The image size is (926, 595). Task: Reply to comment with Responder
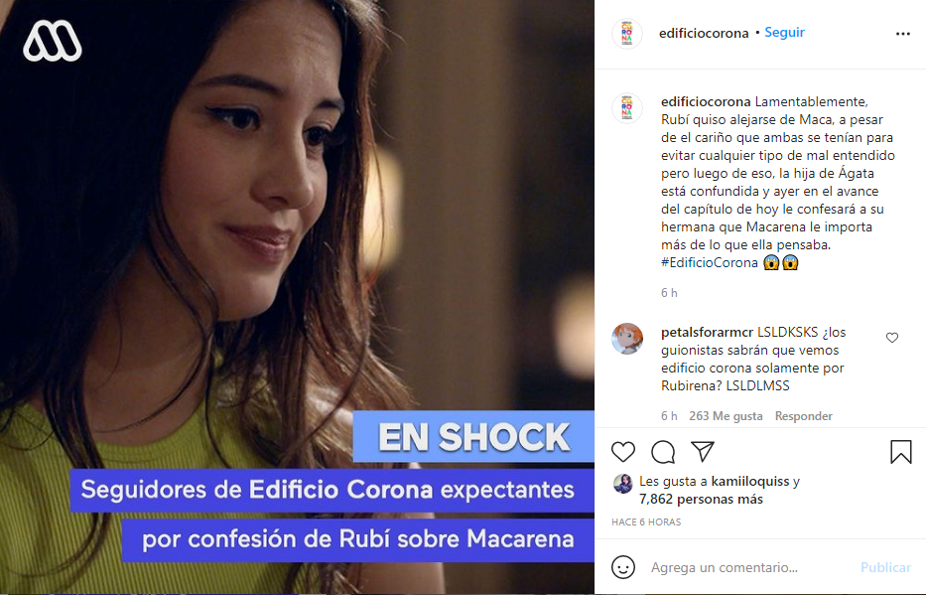[803, 416]
